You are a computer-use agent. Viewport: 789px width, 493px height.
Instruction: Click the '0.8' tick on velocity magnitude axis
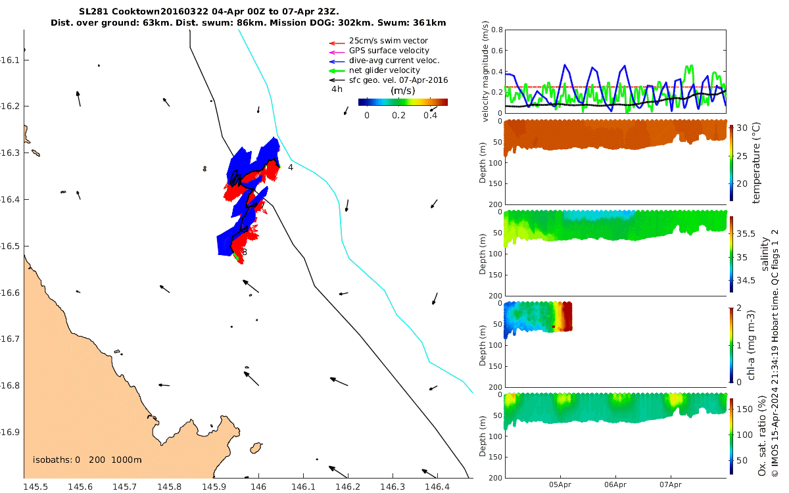point(496,30)
